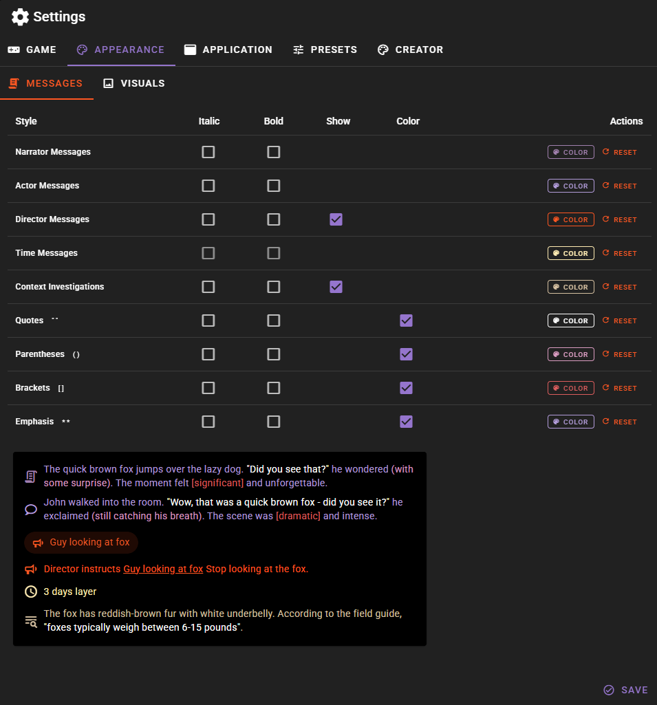Reset the Emphasis style
This screenshot has width=657, height=705.
pos(619,422)
